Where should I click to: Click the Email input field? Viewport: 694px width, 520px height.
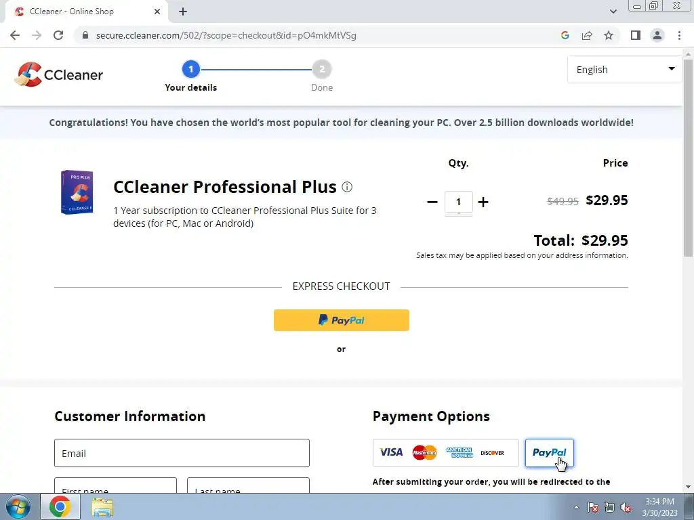[182, 453]
